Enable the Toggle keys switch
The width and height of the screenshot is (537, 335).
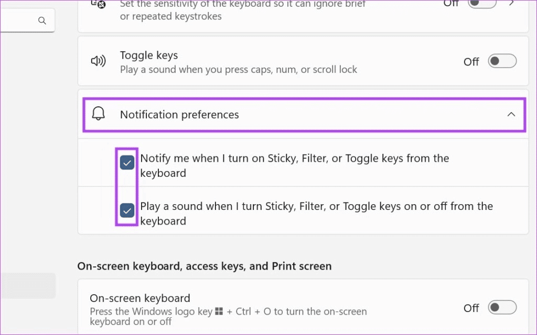[502, 61]
